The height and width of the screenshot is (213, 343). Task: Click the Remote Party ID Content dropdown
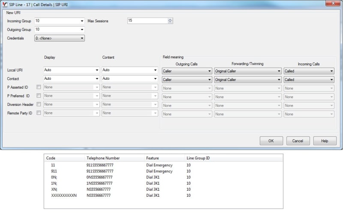(x=130, y=113)
